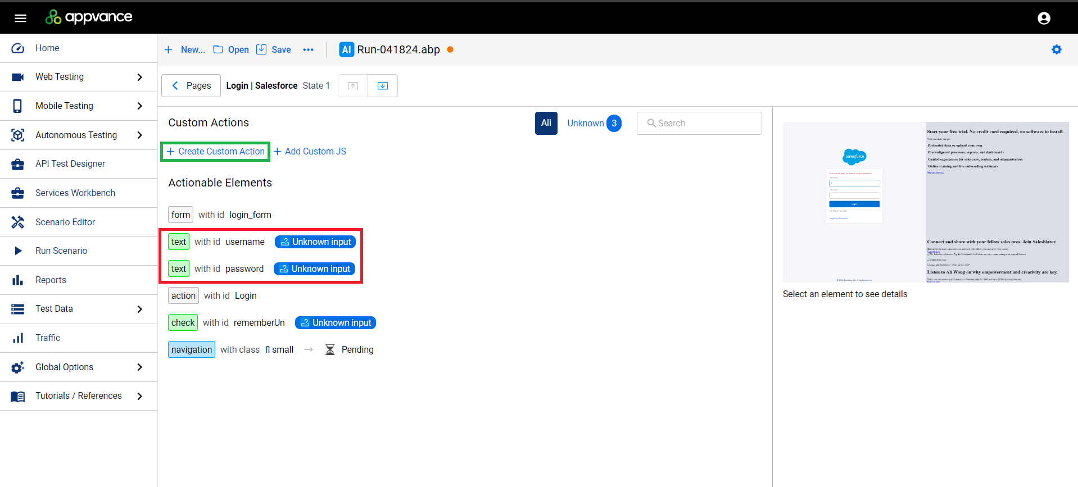Select the check rememberUn element

(x=227, y=323)
